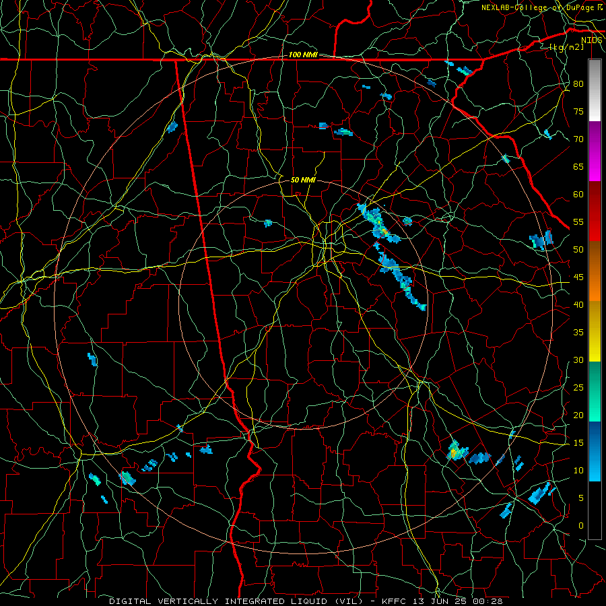606x606 pixels.
Task: Click the 75 value on the scale
Action: point(578,112)
